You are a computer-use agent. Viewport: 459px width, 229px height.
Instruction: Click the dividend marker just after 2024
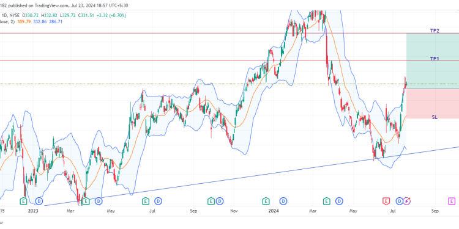(x=283, y=201)
